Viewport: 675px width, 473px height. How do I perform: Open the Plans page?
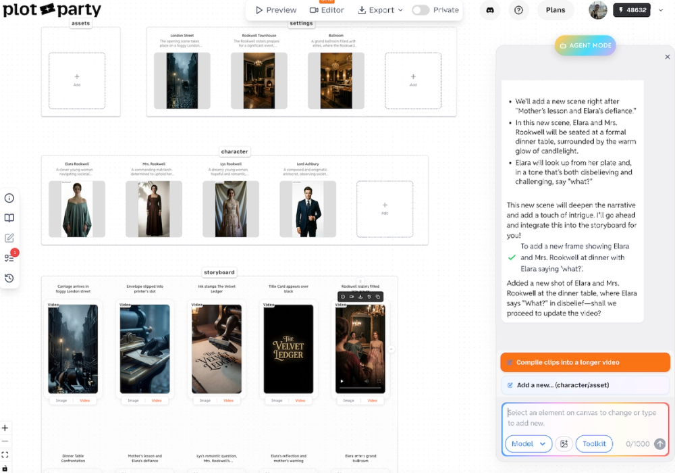click(x=556, y=10)
